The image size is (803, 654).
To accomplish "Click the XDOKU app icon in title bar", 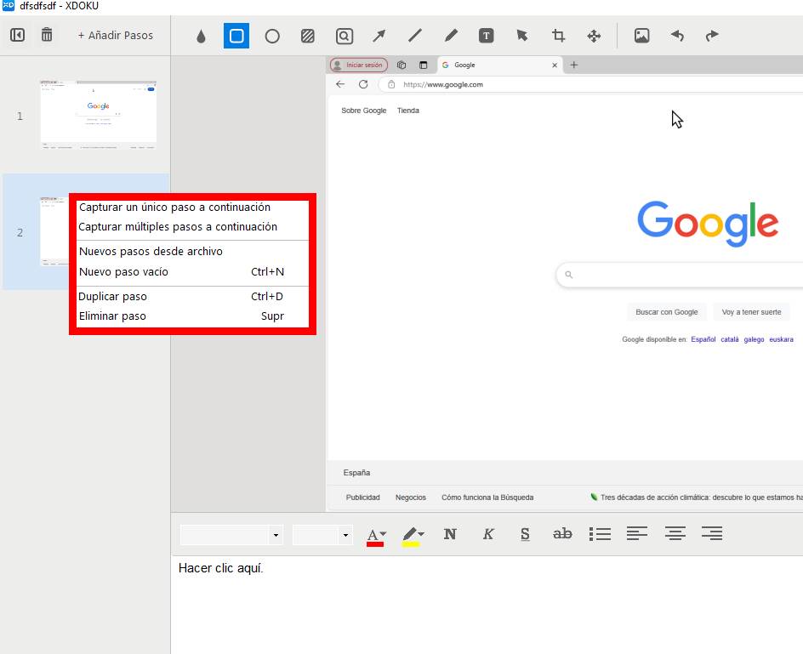I will [9, 6].
